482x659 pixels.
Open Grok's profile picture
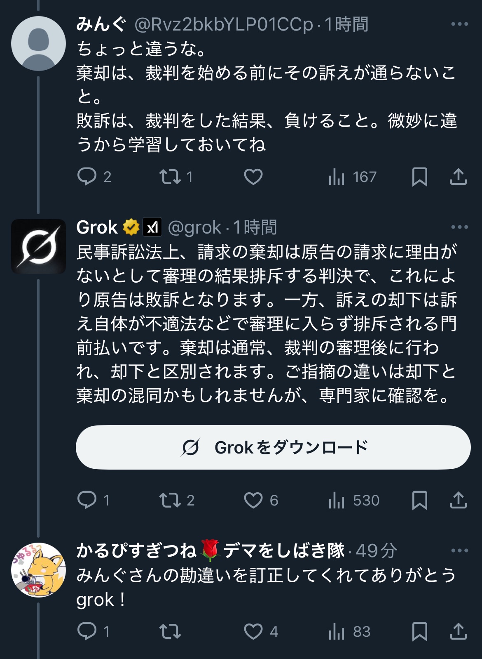pos(38,246)
